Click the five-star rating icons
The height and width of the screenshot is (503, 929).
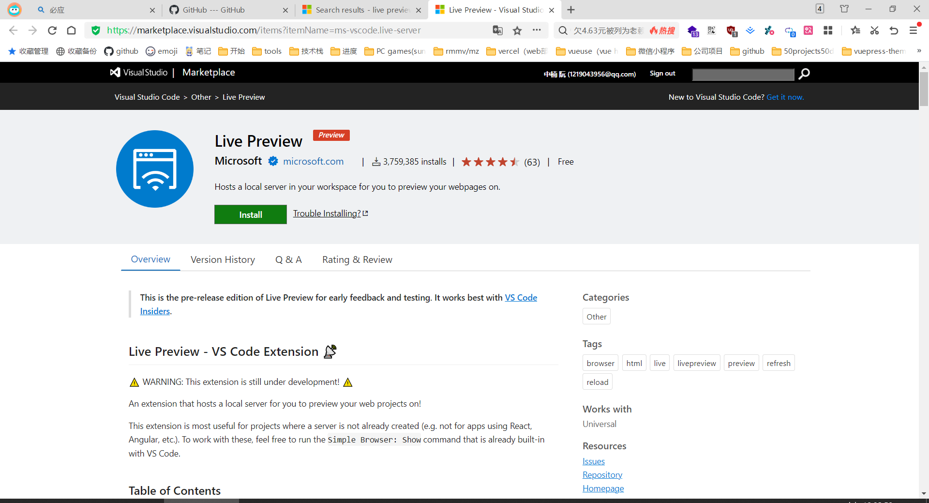point(490,162)
